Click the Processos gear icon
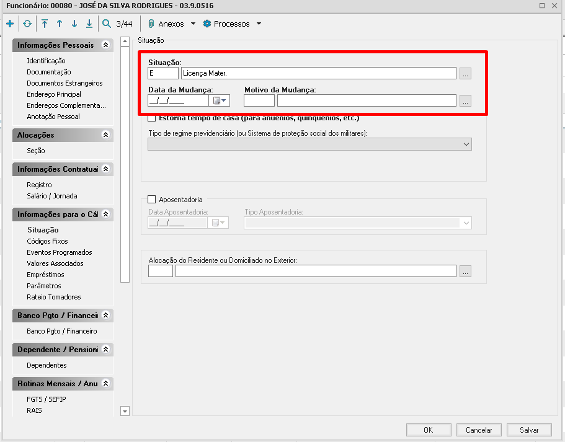This screenshot has width=565, height=442. point(207,24)
